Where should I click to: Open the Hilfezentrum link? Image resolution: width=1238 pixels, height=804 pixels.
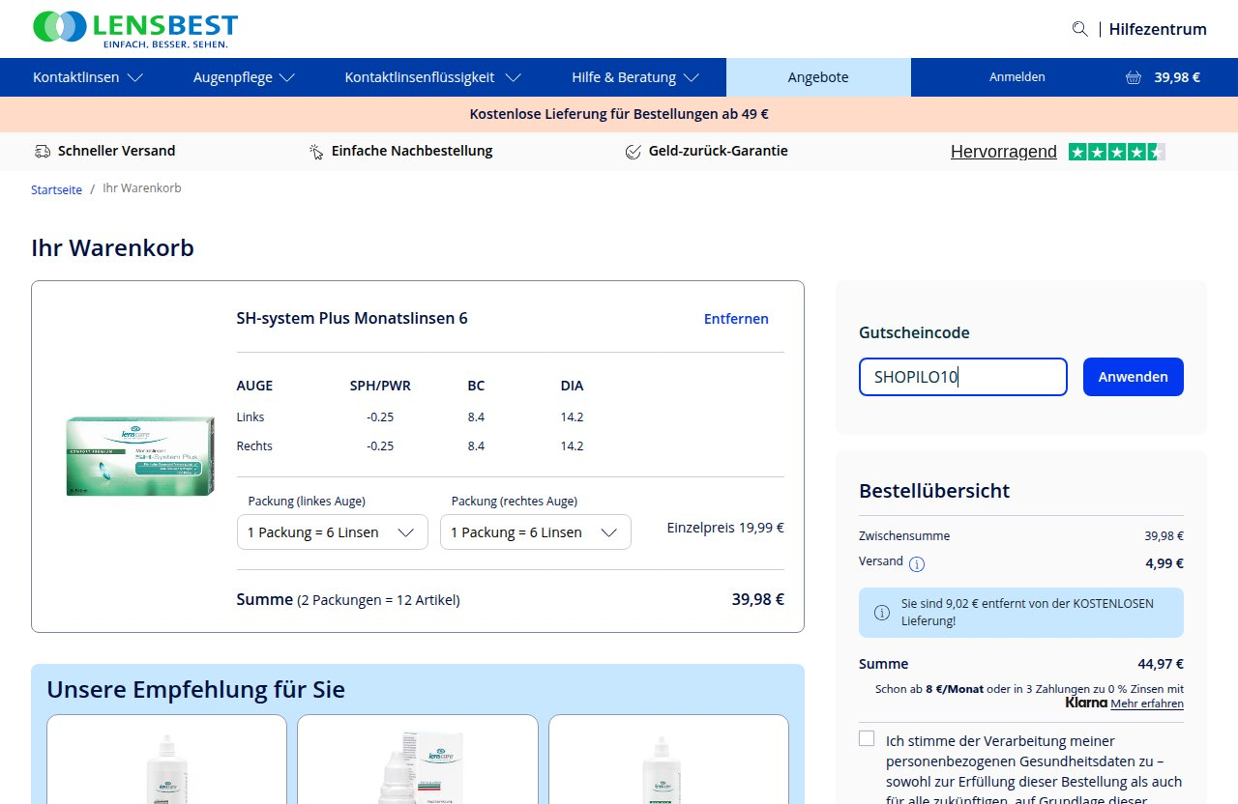coord(1158,29)
